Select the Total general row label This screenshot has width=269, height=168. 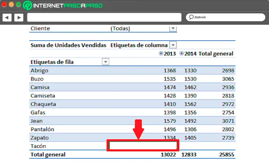(48, 155)
